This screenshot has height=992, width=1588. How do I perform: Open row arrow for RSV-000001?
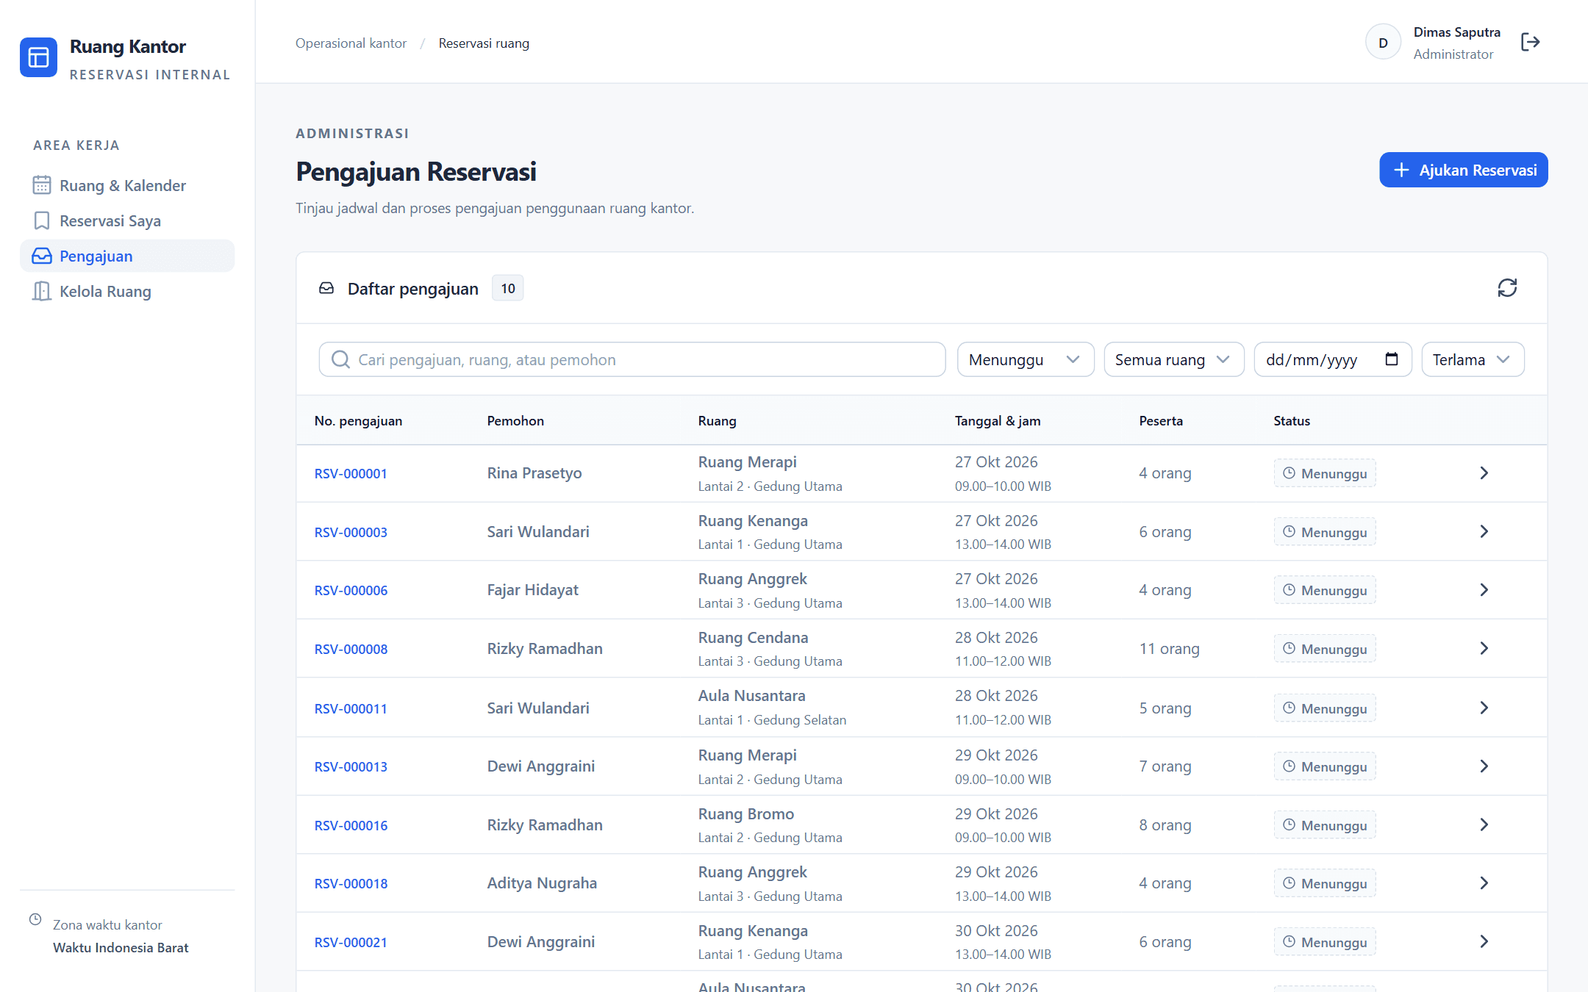1484,473
